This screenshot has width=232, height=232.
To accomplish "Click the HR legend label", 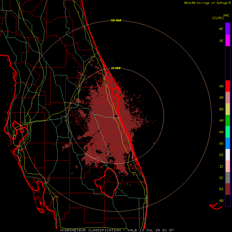I will (x=221, y=121).
